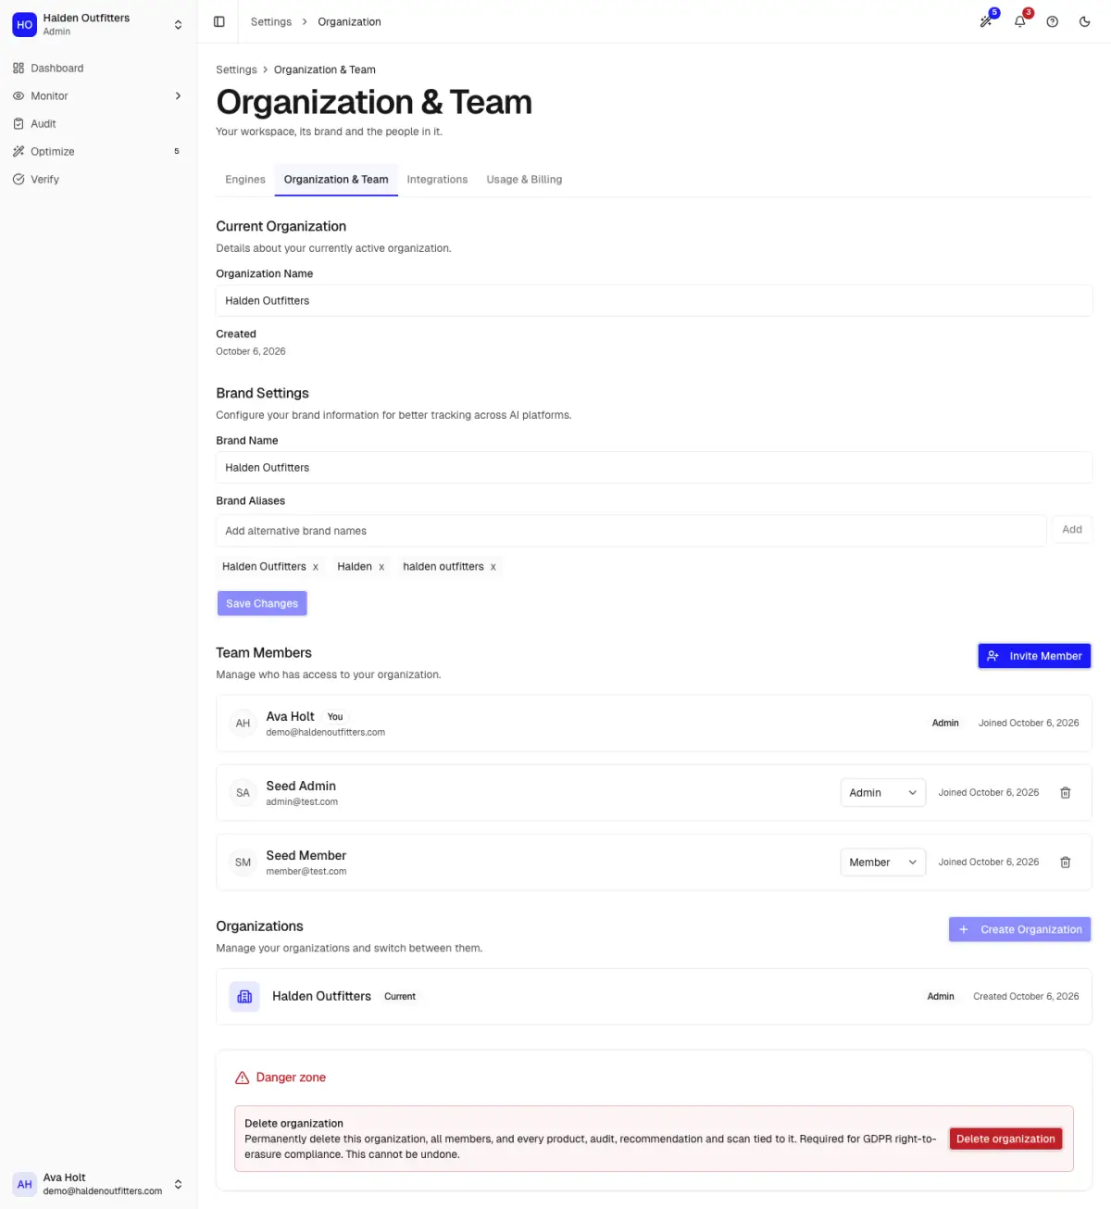Image resolution: width=1111 pixels, height=1209 pixels.
Task: Open the Ava Holt user menu chevron
Action: point(178,1184)
